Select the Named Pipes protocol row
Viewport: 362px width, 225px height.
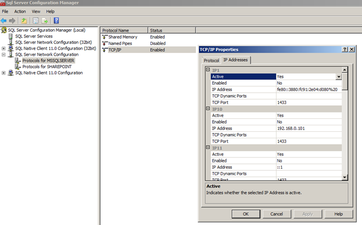coord(148,43)
